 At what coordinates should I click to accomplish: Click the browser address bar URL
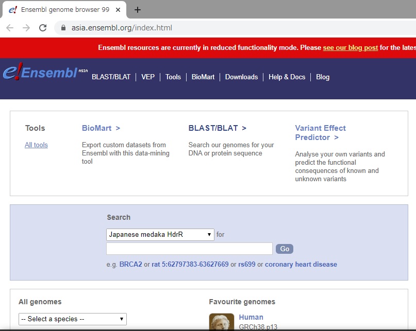[122, 28]
